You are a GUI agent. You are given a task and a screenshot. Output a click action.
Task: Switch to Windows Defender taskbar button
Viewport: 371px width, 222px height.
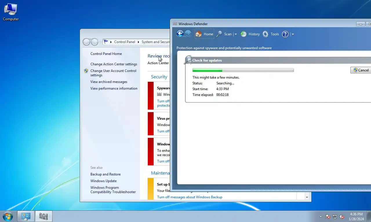44,216
